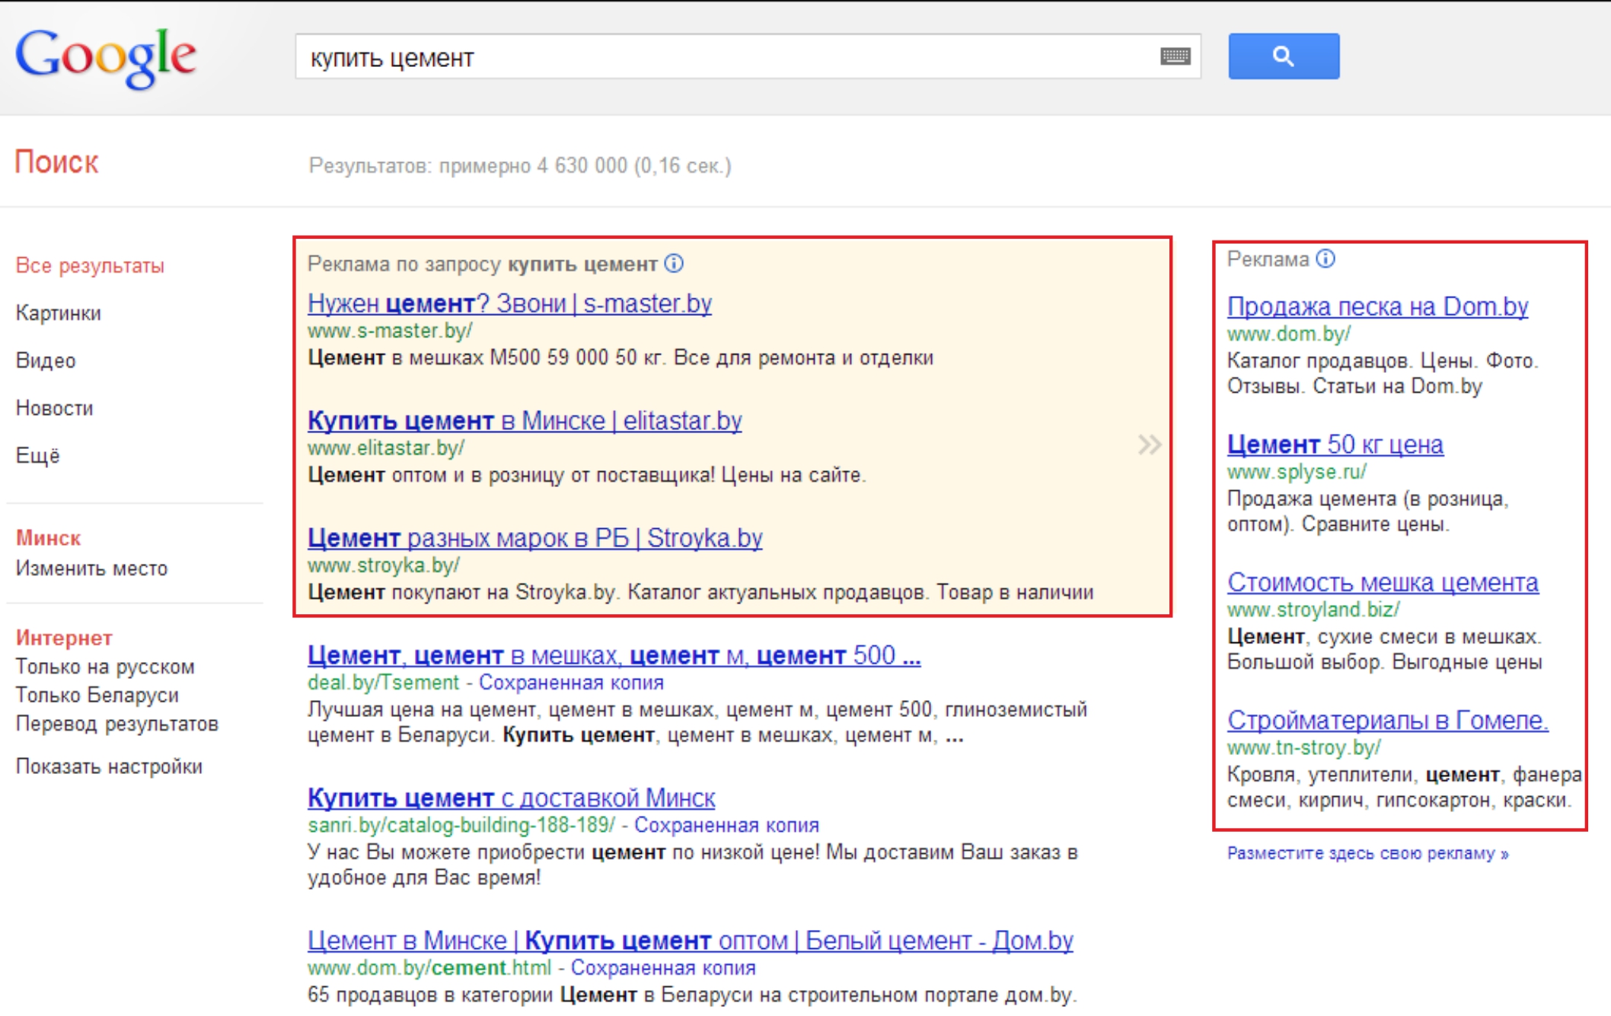
Task: Click www.stroyland.biz/ green URL
Action: pos(1313,610)
